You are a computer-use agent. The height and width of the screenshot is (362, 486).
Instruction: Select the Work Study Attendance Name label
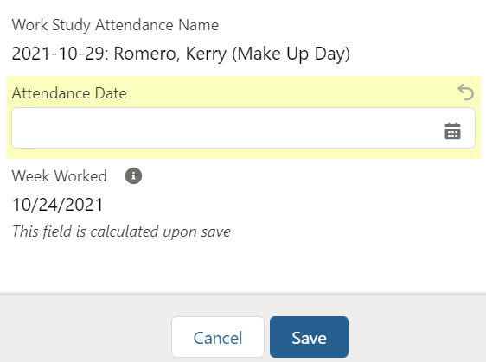tap(115, 25)
